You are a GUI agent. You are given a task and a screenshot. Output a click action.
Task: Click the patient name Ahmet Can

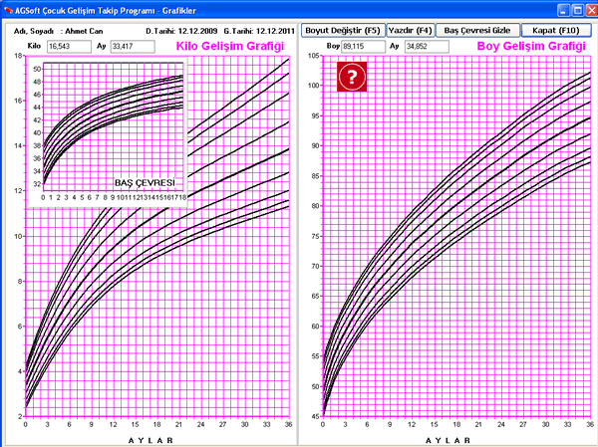(84, 30)
